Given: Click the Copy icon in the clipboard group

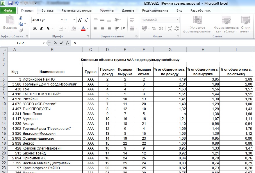Looking at the screenshot, I should 21,24.
